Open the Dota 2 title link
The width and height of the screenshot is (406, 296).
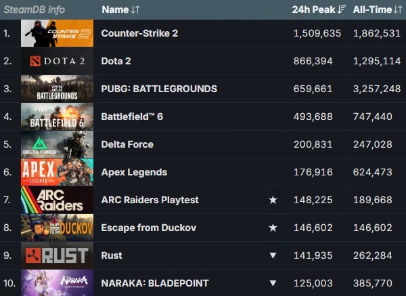click(116, 61)
